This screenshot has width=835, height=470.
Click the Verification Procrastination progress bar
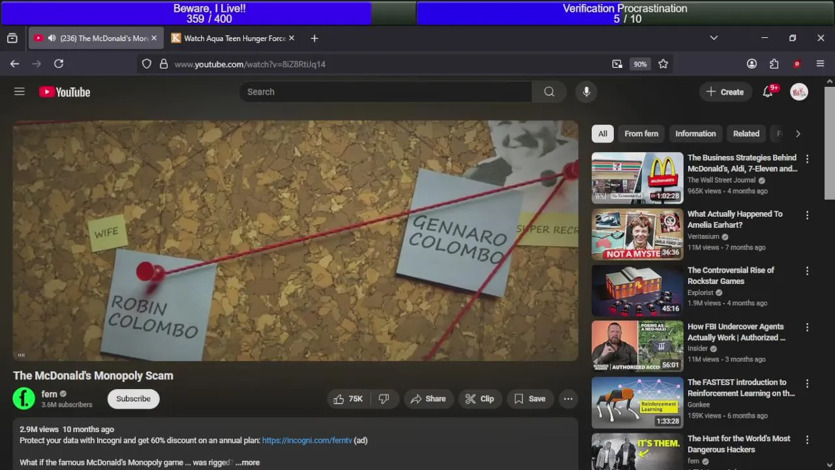coord(626,13)
